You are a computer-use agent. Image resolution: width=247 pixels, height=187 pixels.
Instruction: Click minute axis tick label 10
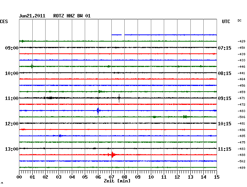pyautogui.click(x=151, y=177)
